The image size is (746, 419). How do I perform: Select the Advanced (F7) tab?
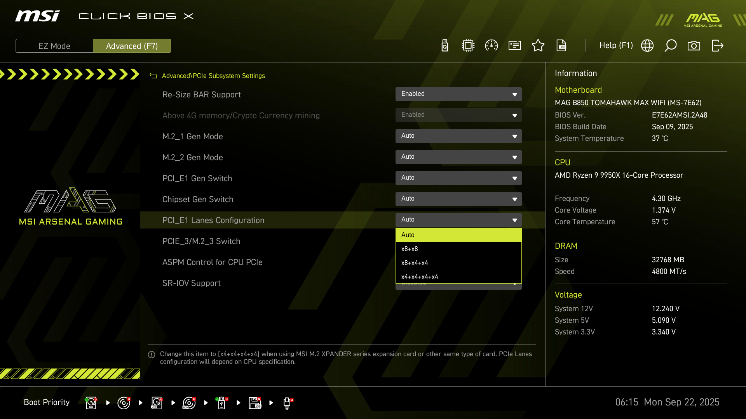pyautogui.click(x=132, y=46)
